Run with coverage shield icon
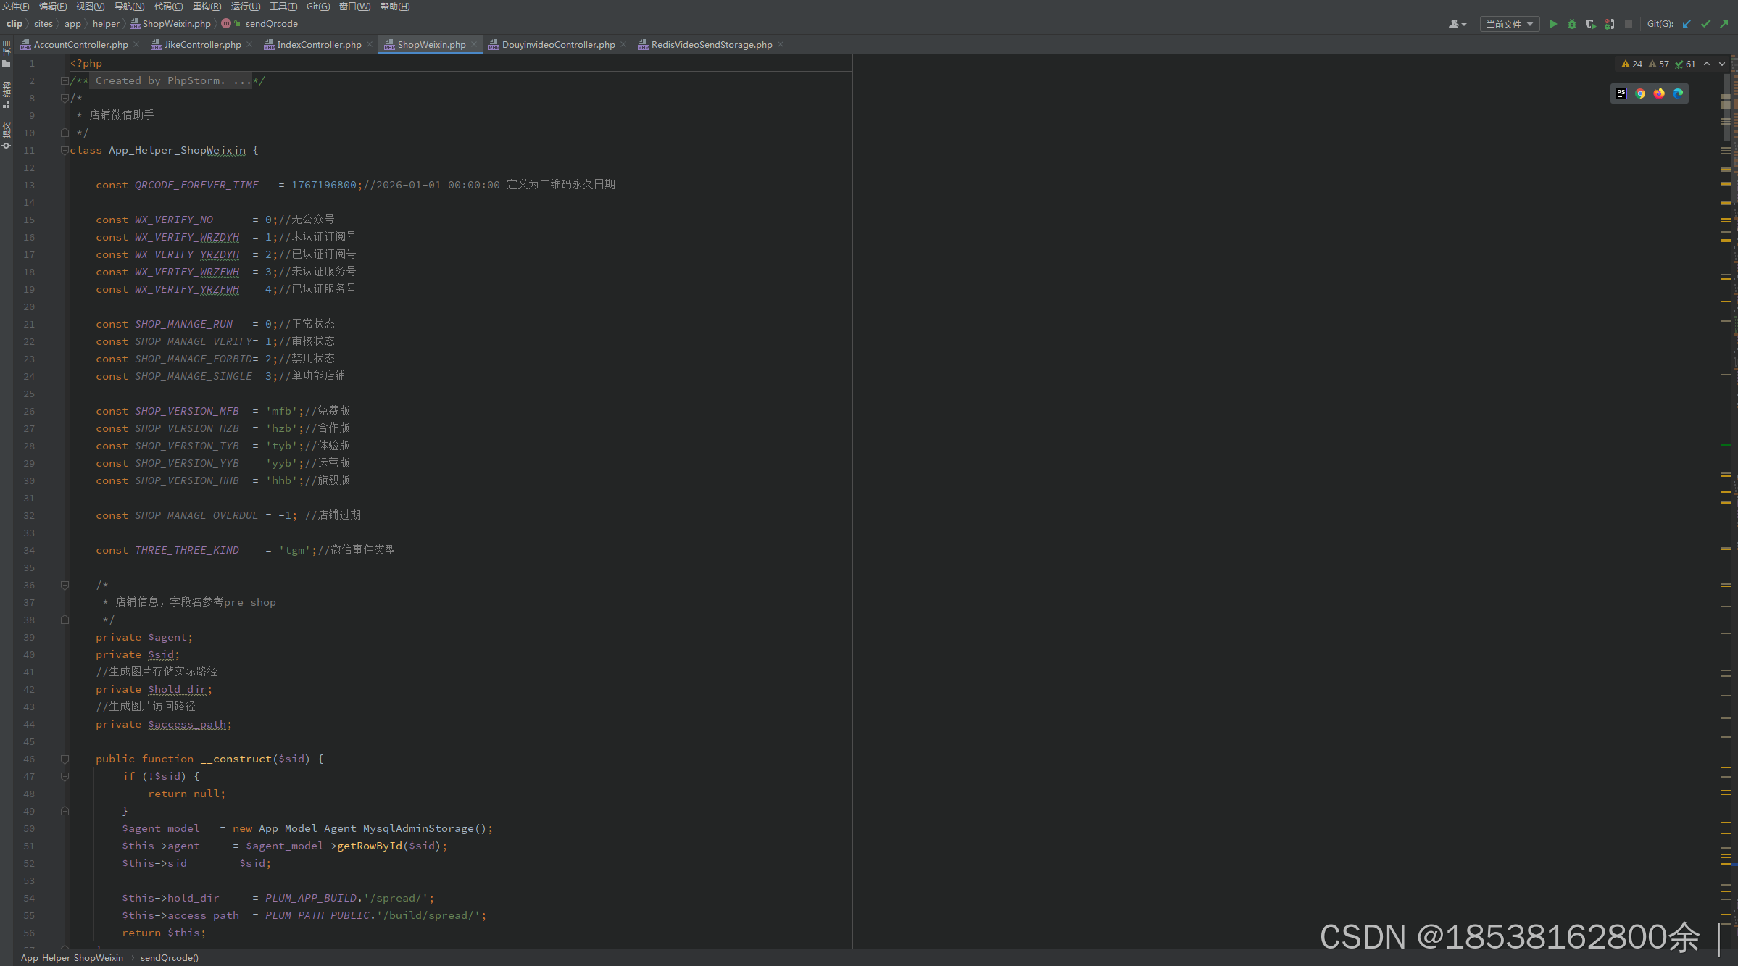1738x966 pixels. tap(1590, 24)
